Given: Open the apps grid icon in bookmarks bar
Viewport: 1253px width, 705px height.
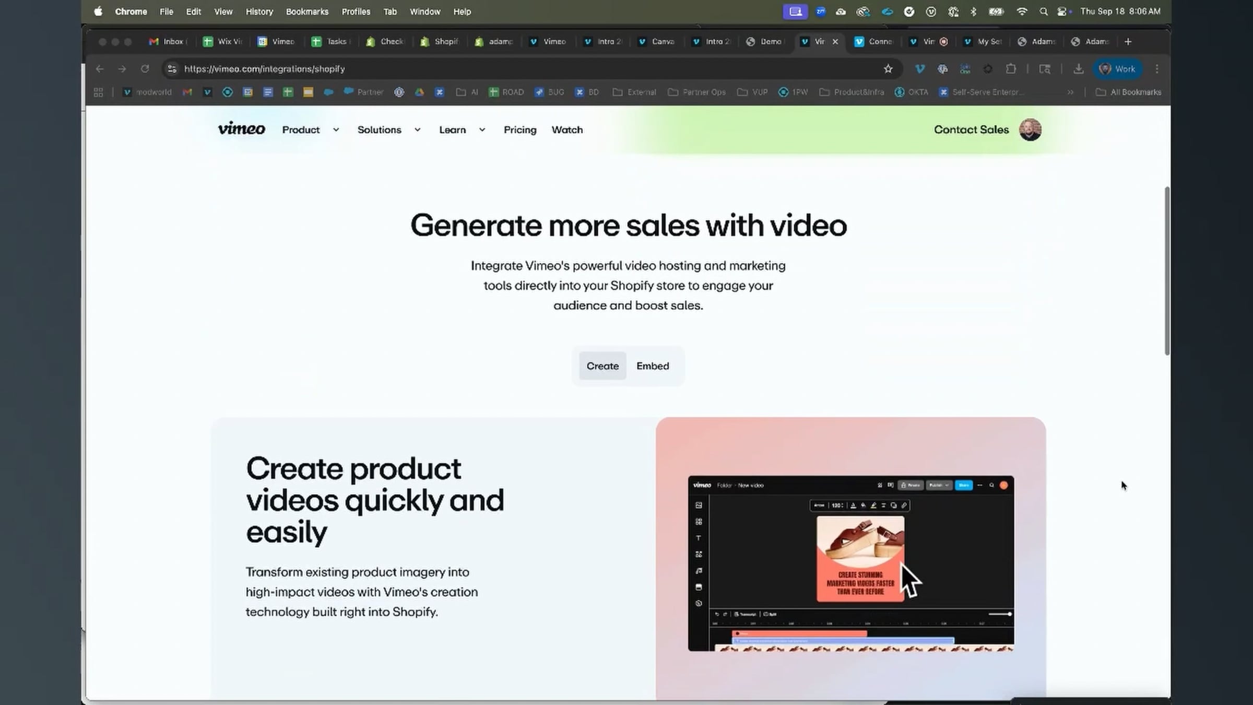Looking at the screenshot, I should [98, 92].
